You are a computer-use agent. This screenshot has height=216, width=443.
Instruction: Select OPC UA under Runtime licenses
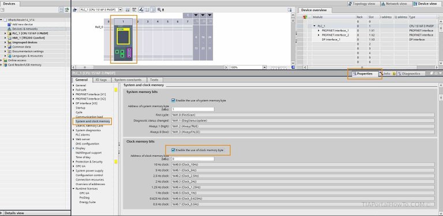84,193
